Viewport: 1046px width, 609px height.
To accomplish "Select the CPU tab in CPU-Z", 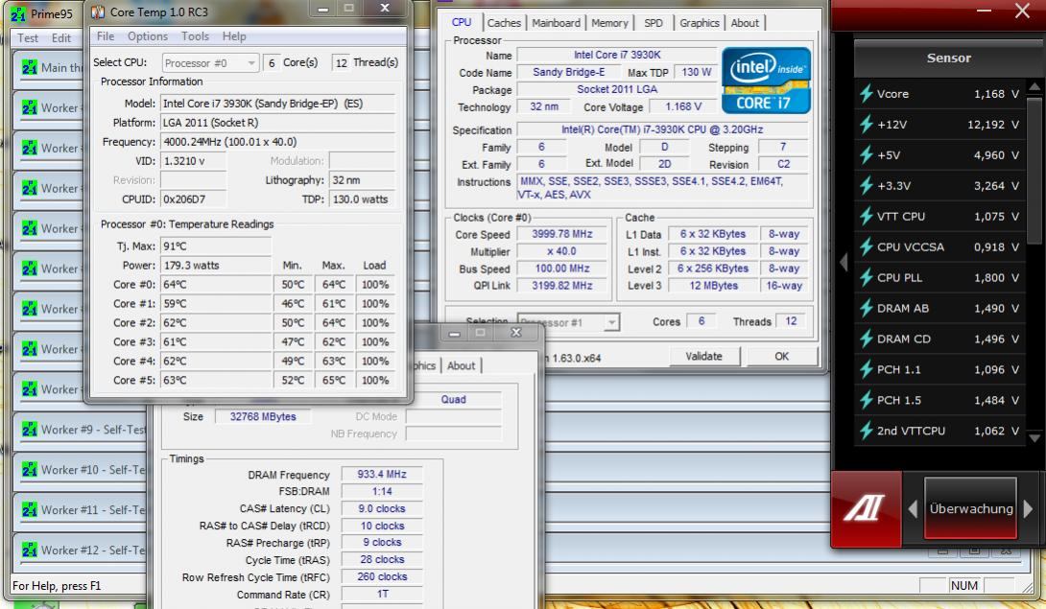I will point(461,22).
